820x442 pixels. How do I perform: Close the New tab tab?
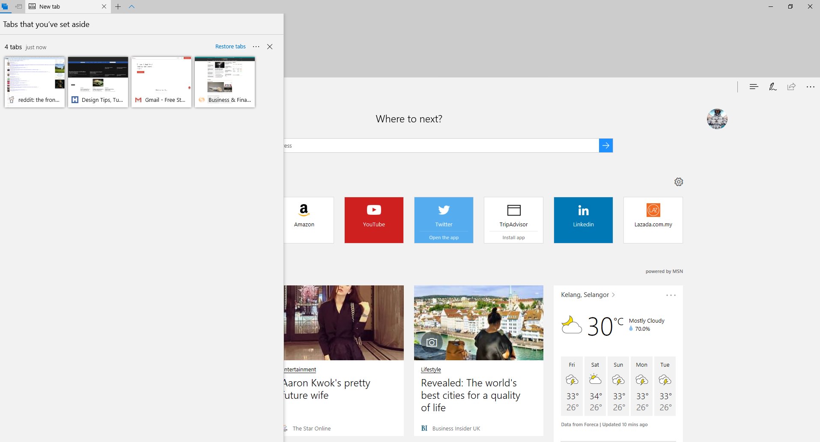[x=104, y=6]
